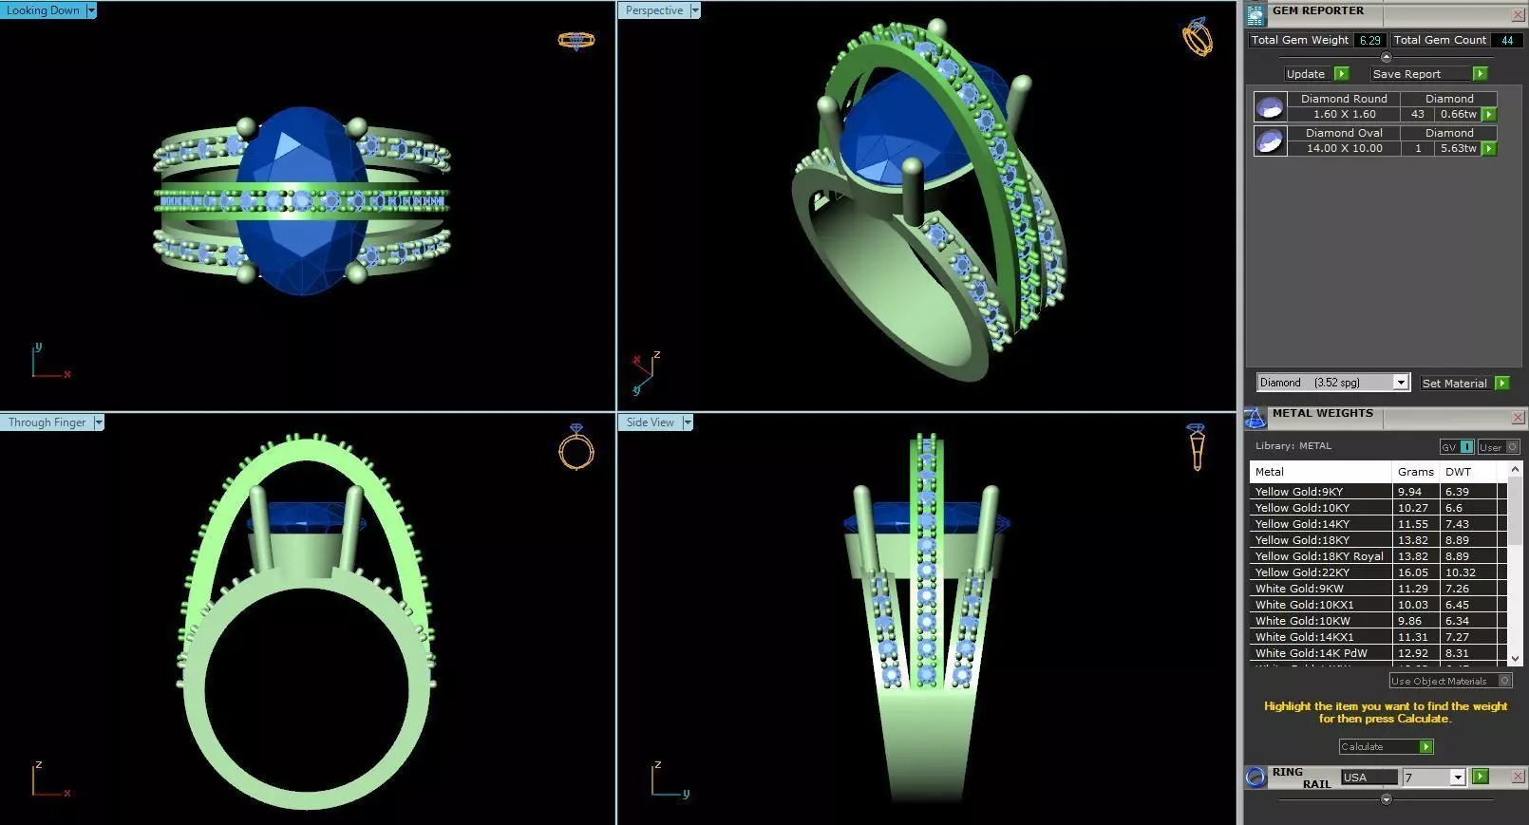Toggle the GV library option
The image size is (1529, 825).
(1457, 447)
